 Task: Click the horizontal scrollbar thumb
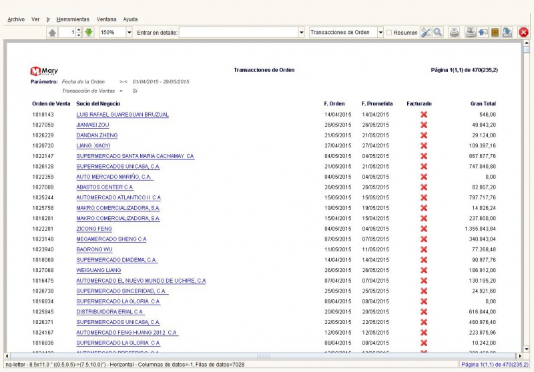tap(263, 356)
